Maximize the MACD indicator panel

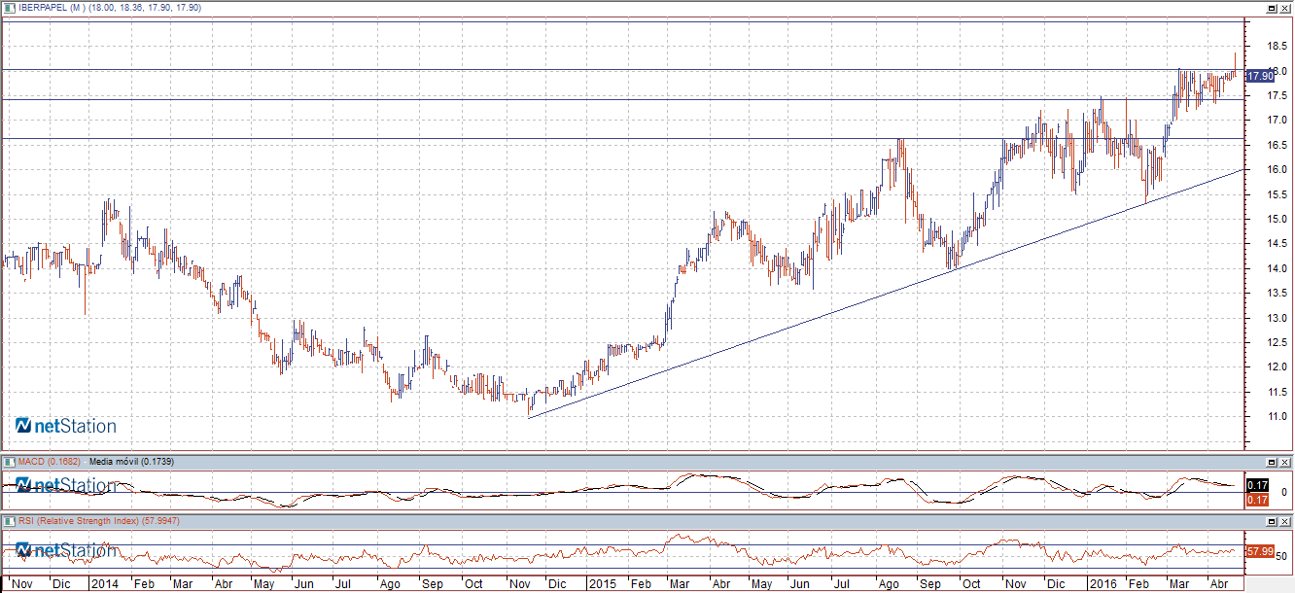click(1271, 462)
